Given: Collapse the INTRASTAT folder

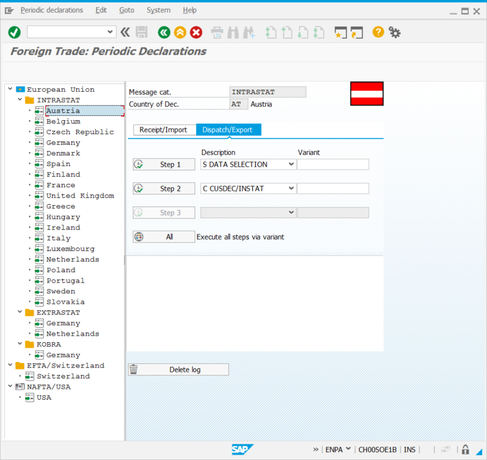Looking at the screenshot, I should (20, 100).
